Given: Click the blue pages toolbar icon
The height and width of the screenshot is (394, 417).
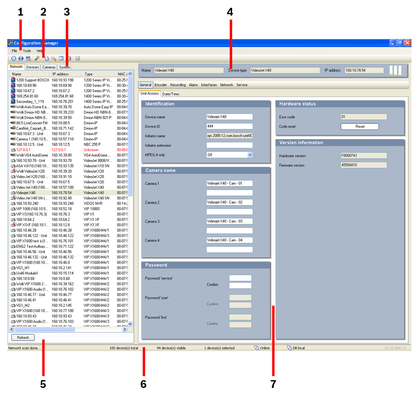Looking at the screenshot, I should coord(47,59).
